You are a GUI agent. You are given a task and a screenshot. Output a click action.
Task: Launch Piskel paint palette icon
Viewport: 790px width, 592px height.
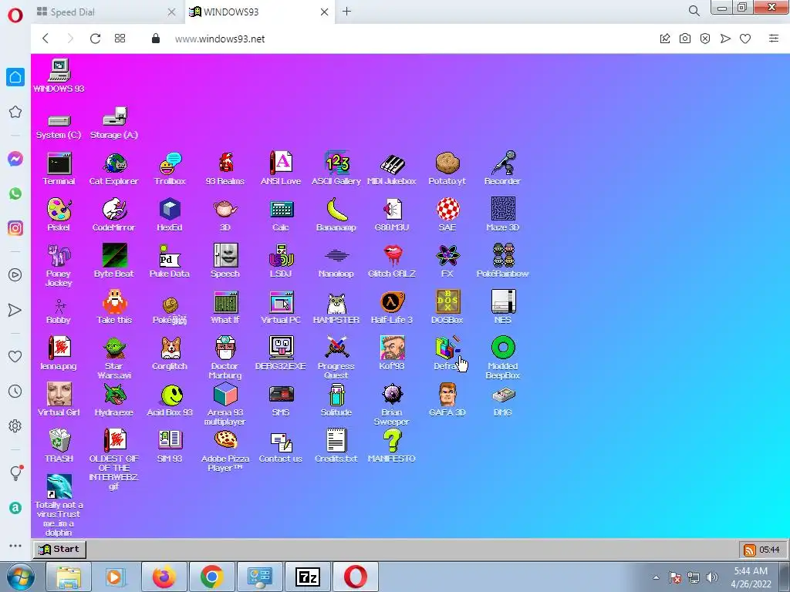tap(59, 216)
